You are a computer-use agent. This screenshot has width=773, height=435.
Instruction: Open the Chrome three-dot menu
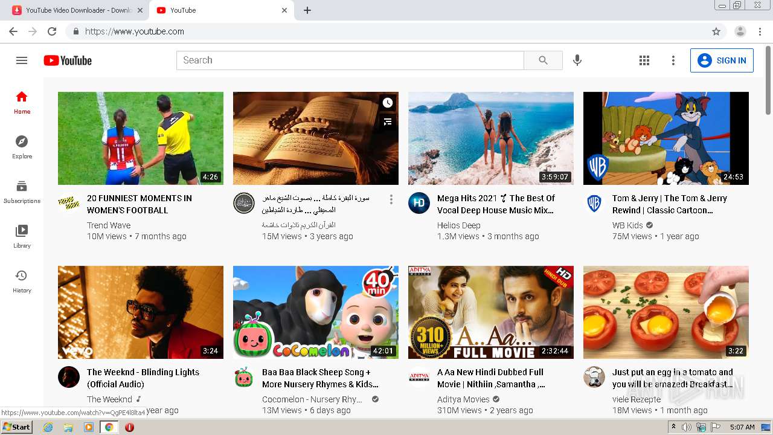point(760,31)
